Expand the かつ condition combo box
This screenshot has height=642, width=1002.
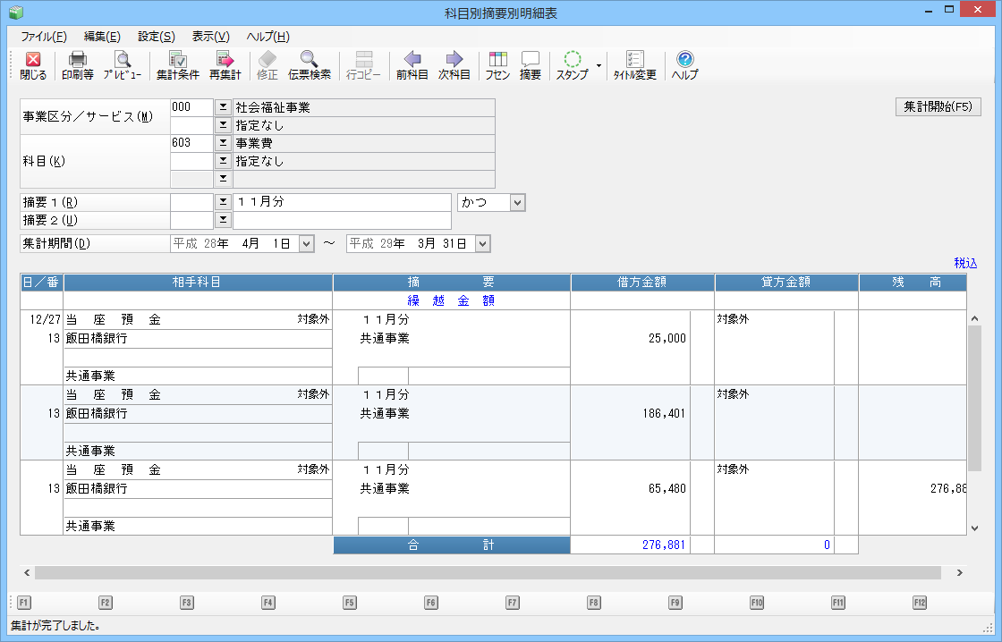[516, 203]
